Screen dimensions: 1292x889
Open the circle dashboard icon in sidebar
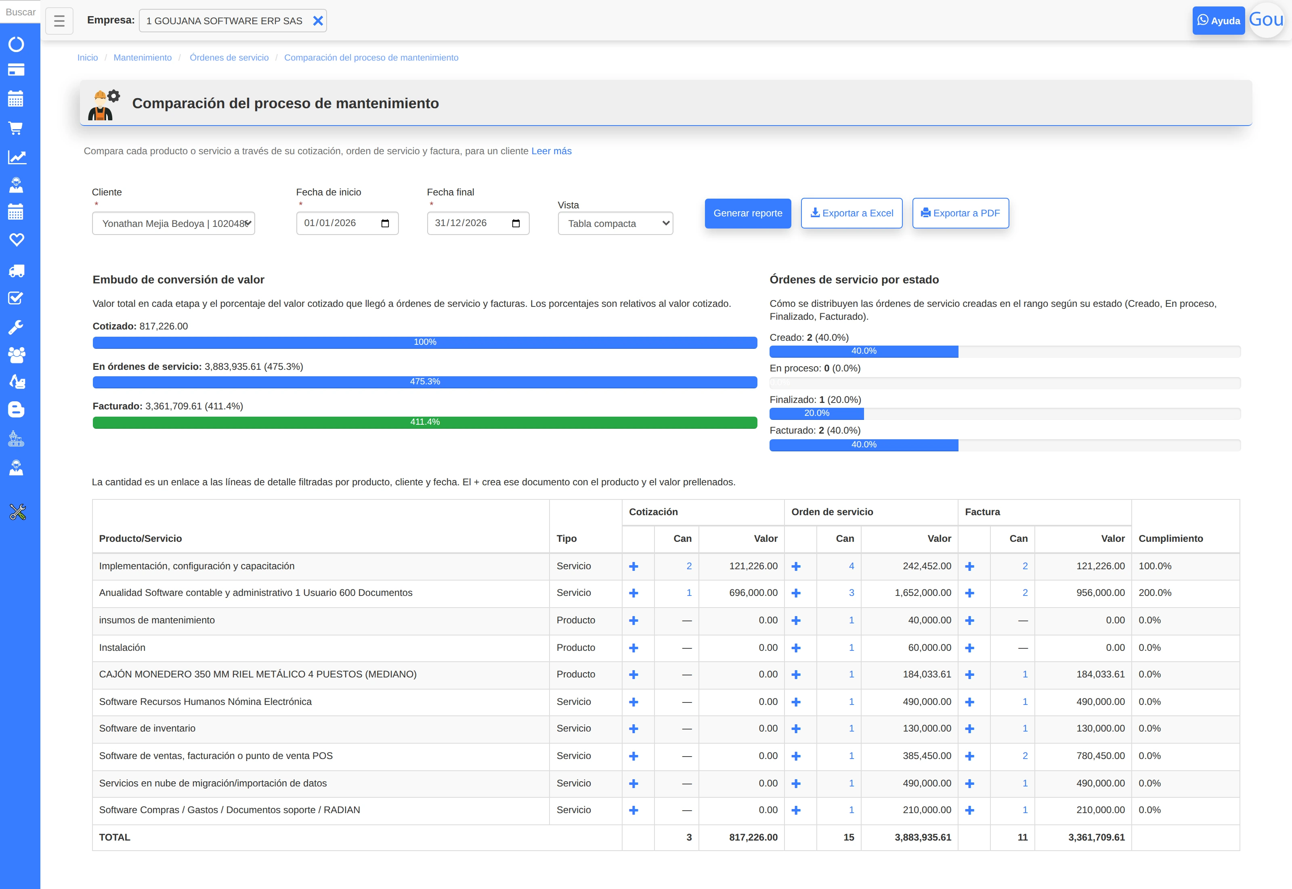click(16, 44)
